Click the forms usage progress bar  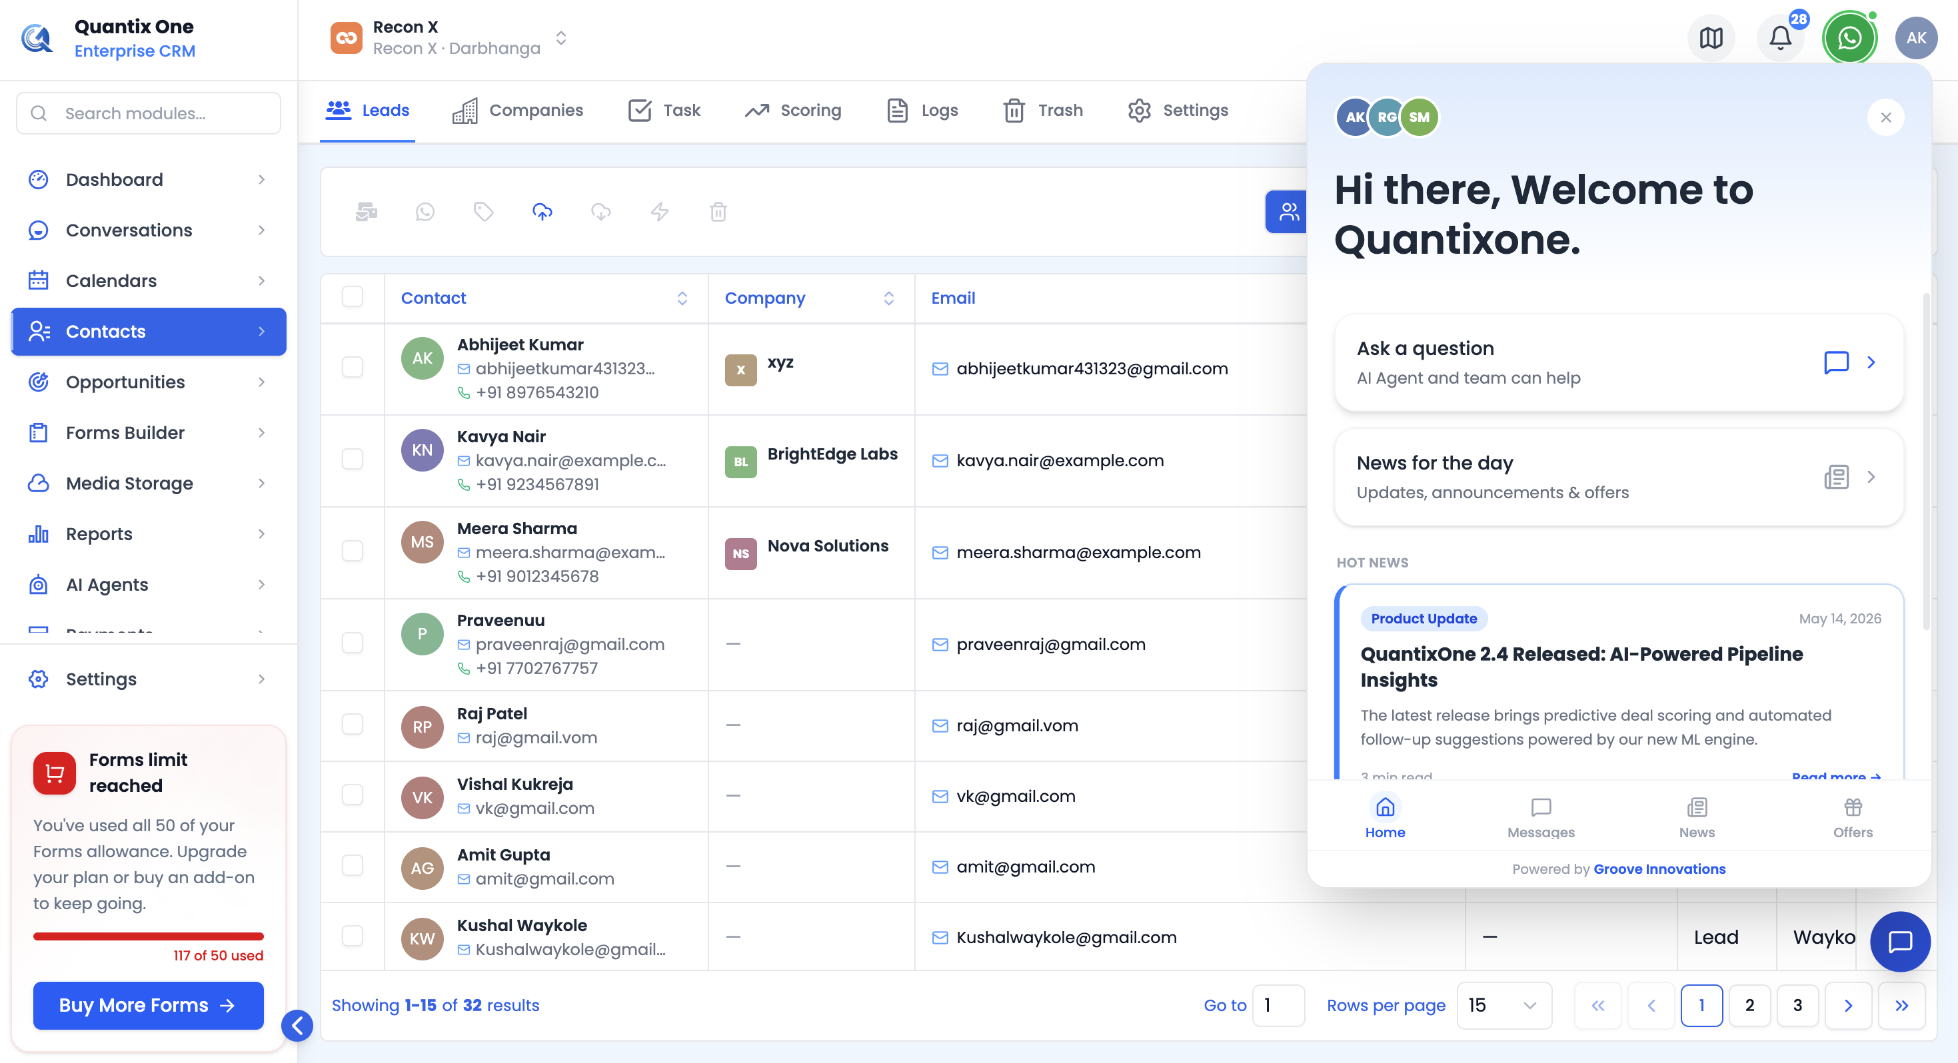pyautogui.click(x=148, y=936)
